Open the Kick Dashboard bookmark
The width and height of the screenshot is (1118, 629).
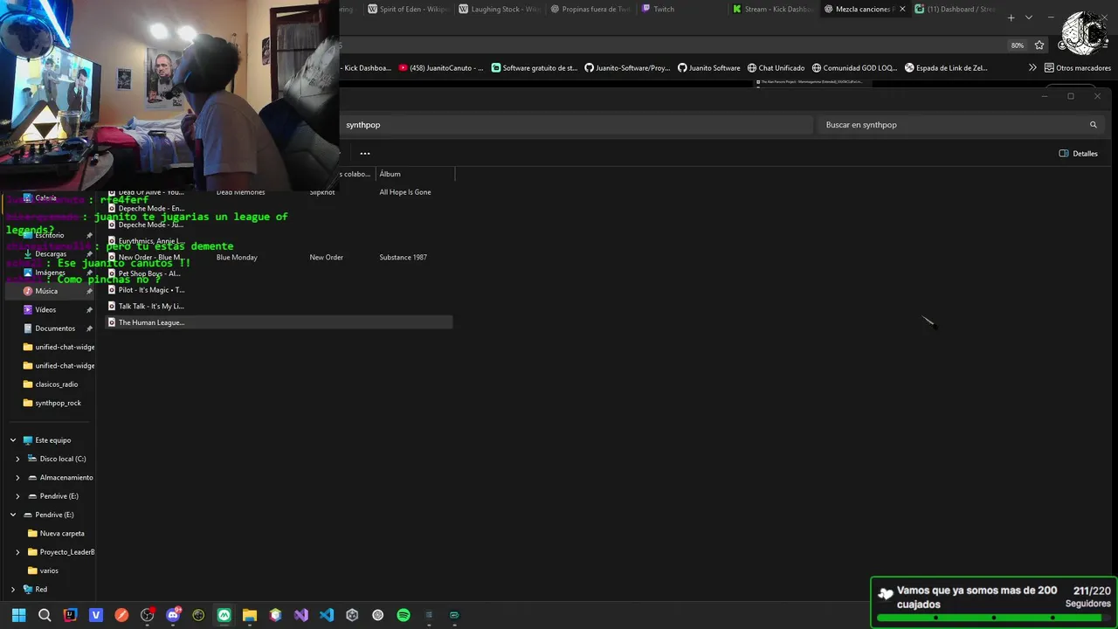tap(367, 68)
